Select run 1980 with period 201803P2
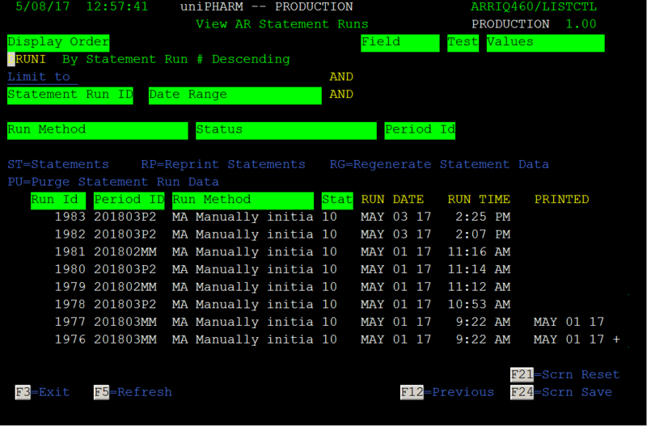This screenshot has width=647, height=426. pos(282,269)
